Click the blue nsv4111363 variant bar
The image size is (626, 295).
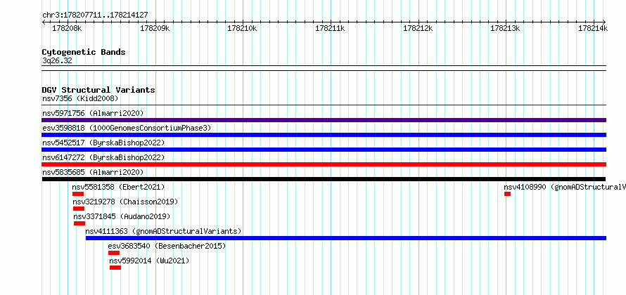[346, 238]
